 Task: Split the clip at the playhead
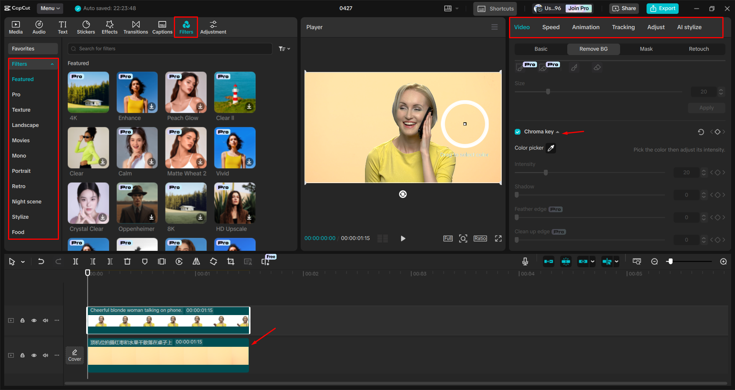[x=75, y=262]
